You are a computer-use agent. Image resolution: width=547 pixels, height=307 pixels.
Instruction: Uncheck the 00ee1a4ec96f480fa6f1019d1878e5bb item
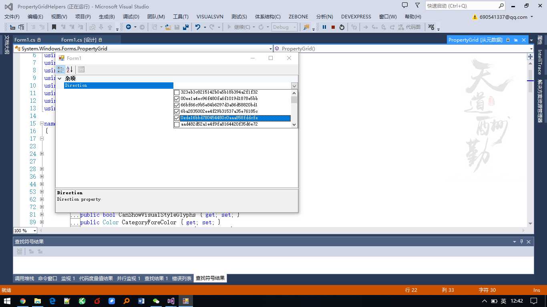177,99
